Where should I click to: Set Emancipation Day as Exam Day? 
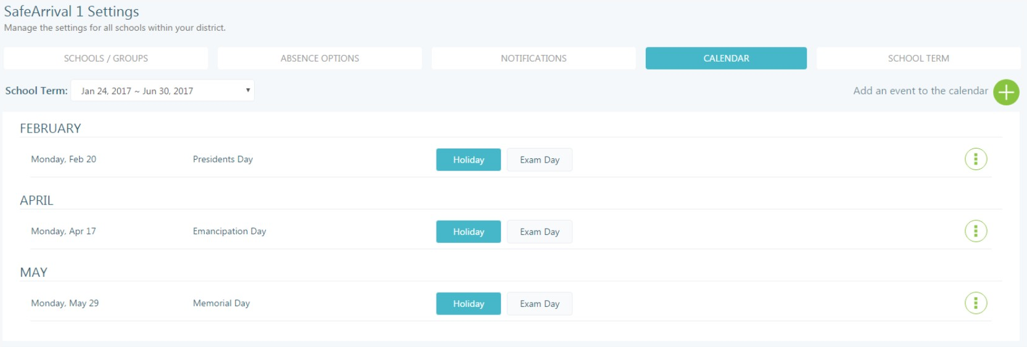pyautogui.click(x=539, y=232)
